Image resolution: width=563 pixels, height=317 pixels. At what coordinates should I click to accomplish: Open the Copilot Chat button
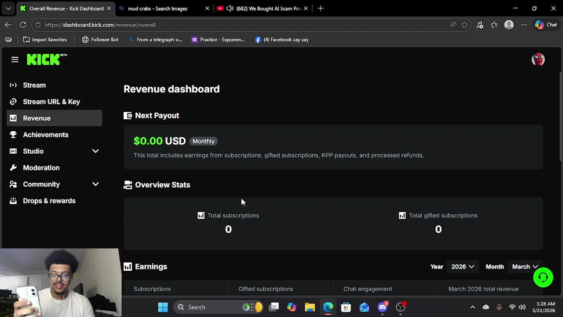546,25
